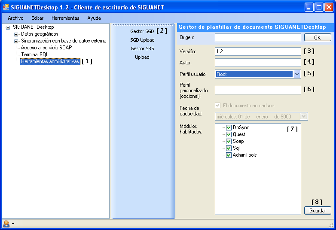Click into the Autor field

[258, 63]
